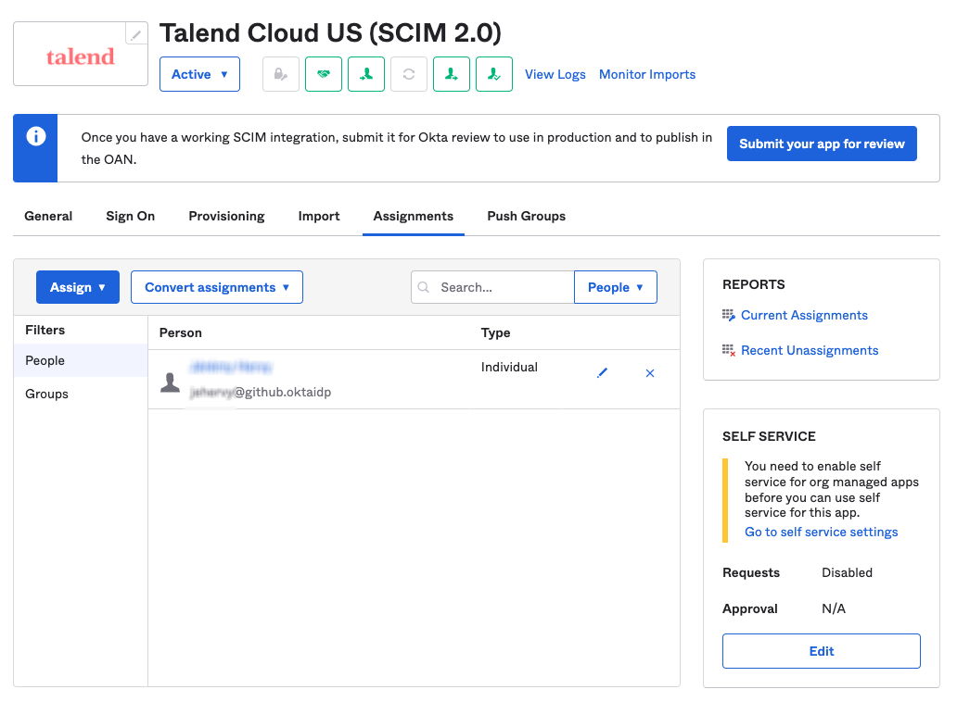
Task: Switch to the Provisioning tab
Action: 226,216
